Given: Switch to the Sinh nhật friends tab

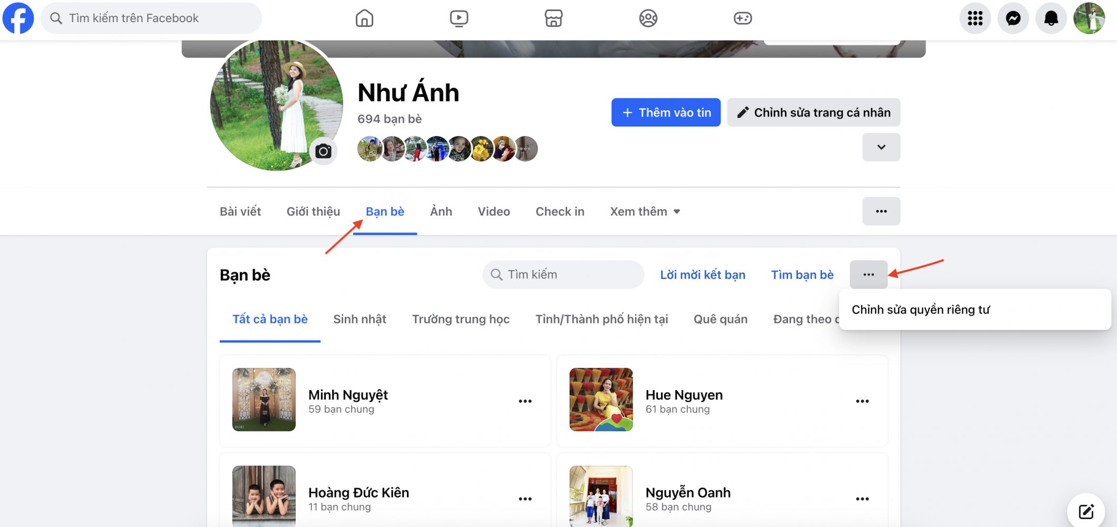Looking at the screenshot, I should tap(360, 318).
